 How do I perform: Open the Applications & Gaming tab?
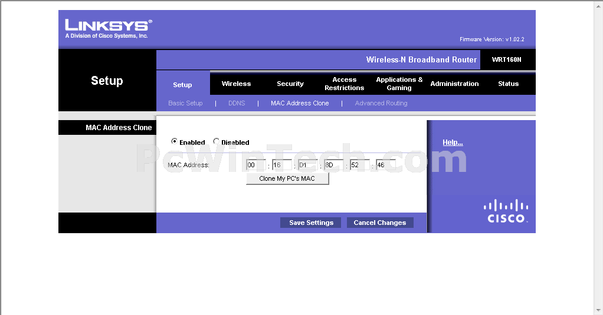[x=399, y=84]
